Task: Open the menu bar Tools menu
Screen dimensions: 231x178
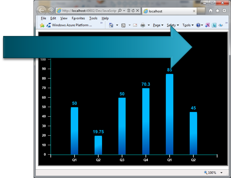Action: [93, 18]
